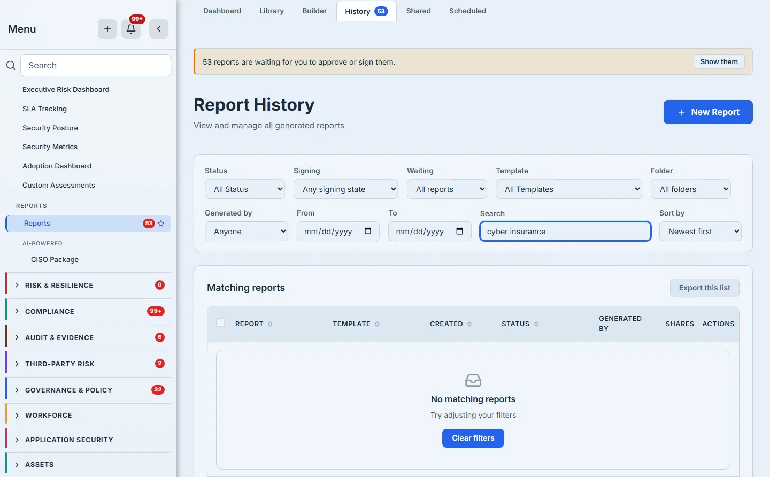
Task: Expand the Compliance section
Action: (x=88, y=312)
